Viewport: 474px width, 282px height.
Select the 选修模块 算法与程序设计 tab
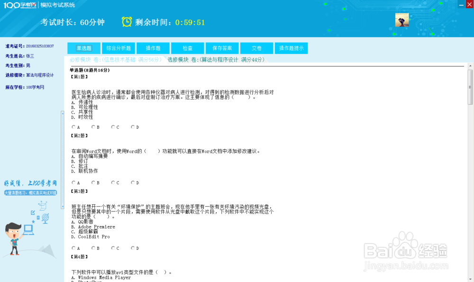pos(216,60)
